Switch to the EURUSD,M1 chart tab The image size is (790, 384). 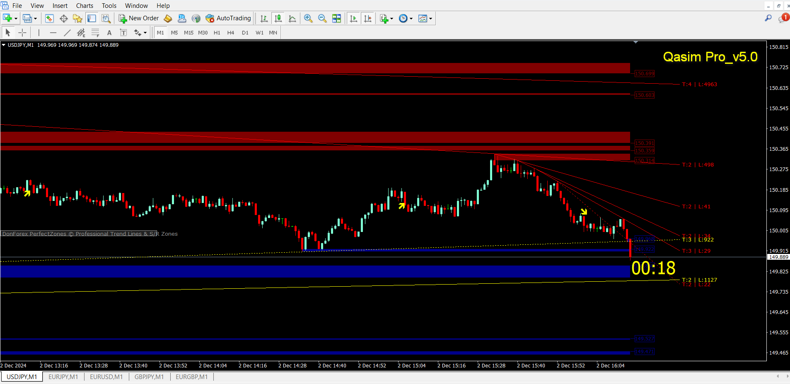(x=106, y=377)
